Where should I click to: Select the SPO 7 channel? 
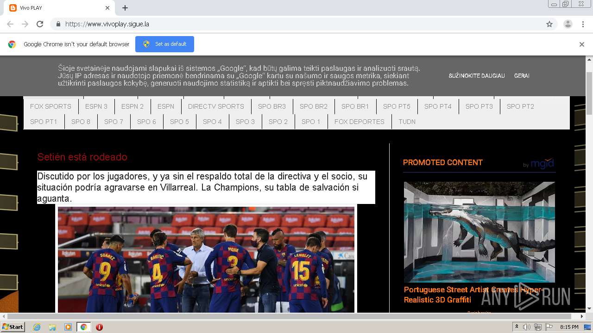coord(114,122)
